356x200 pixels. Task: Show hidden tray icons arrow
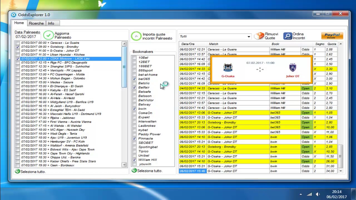(x=301, y=194)
